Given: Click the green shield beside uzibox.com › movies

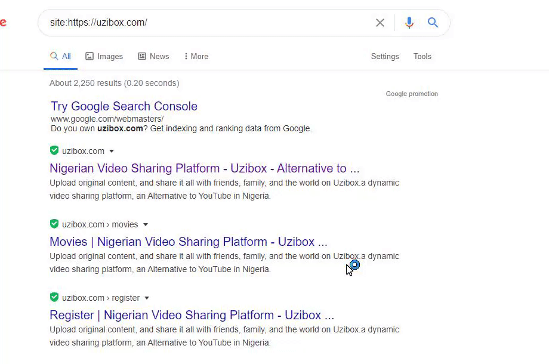Looking at the screenshot, I should click(54, 224).
